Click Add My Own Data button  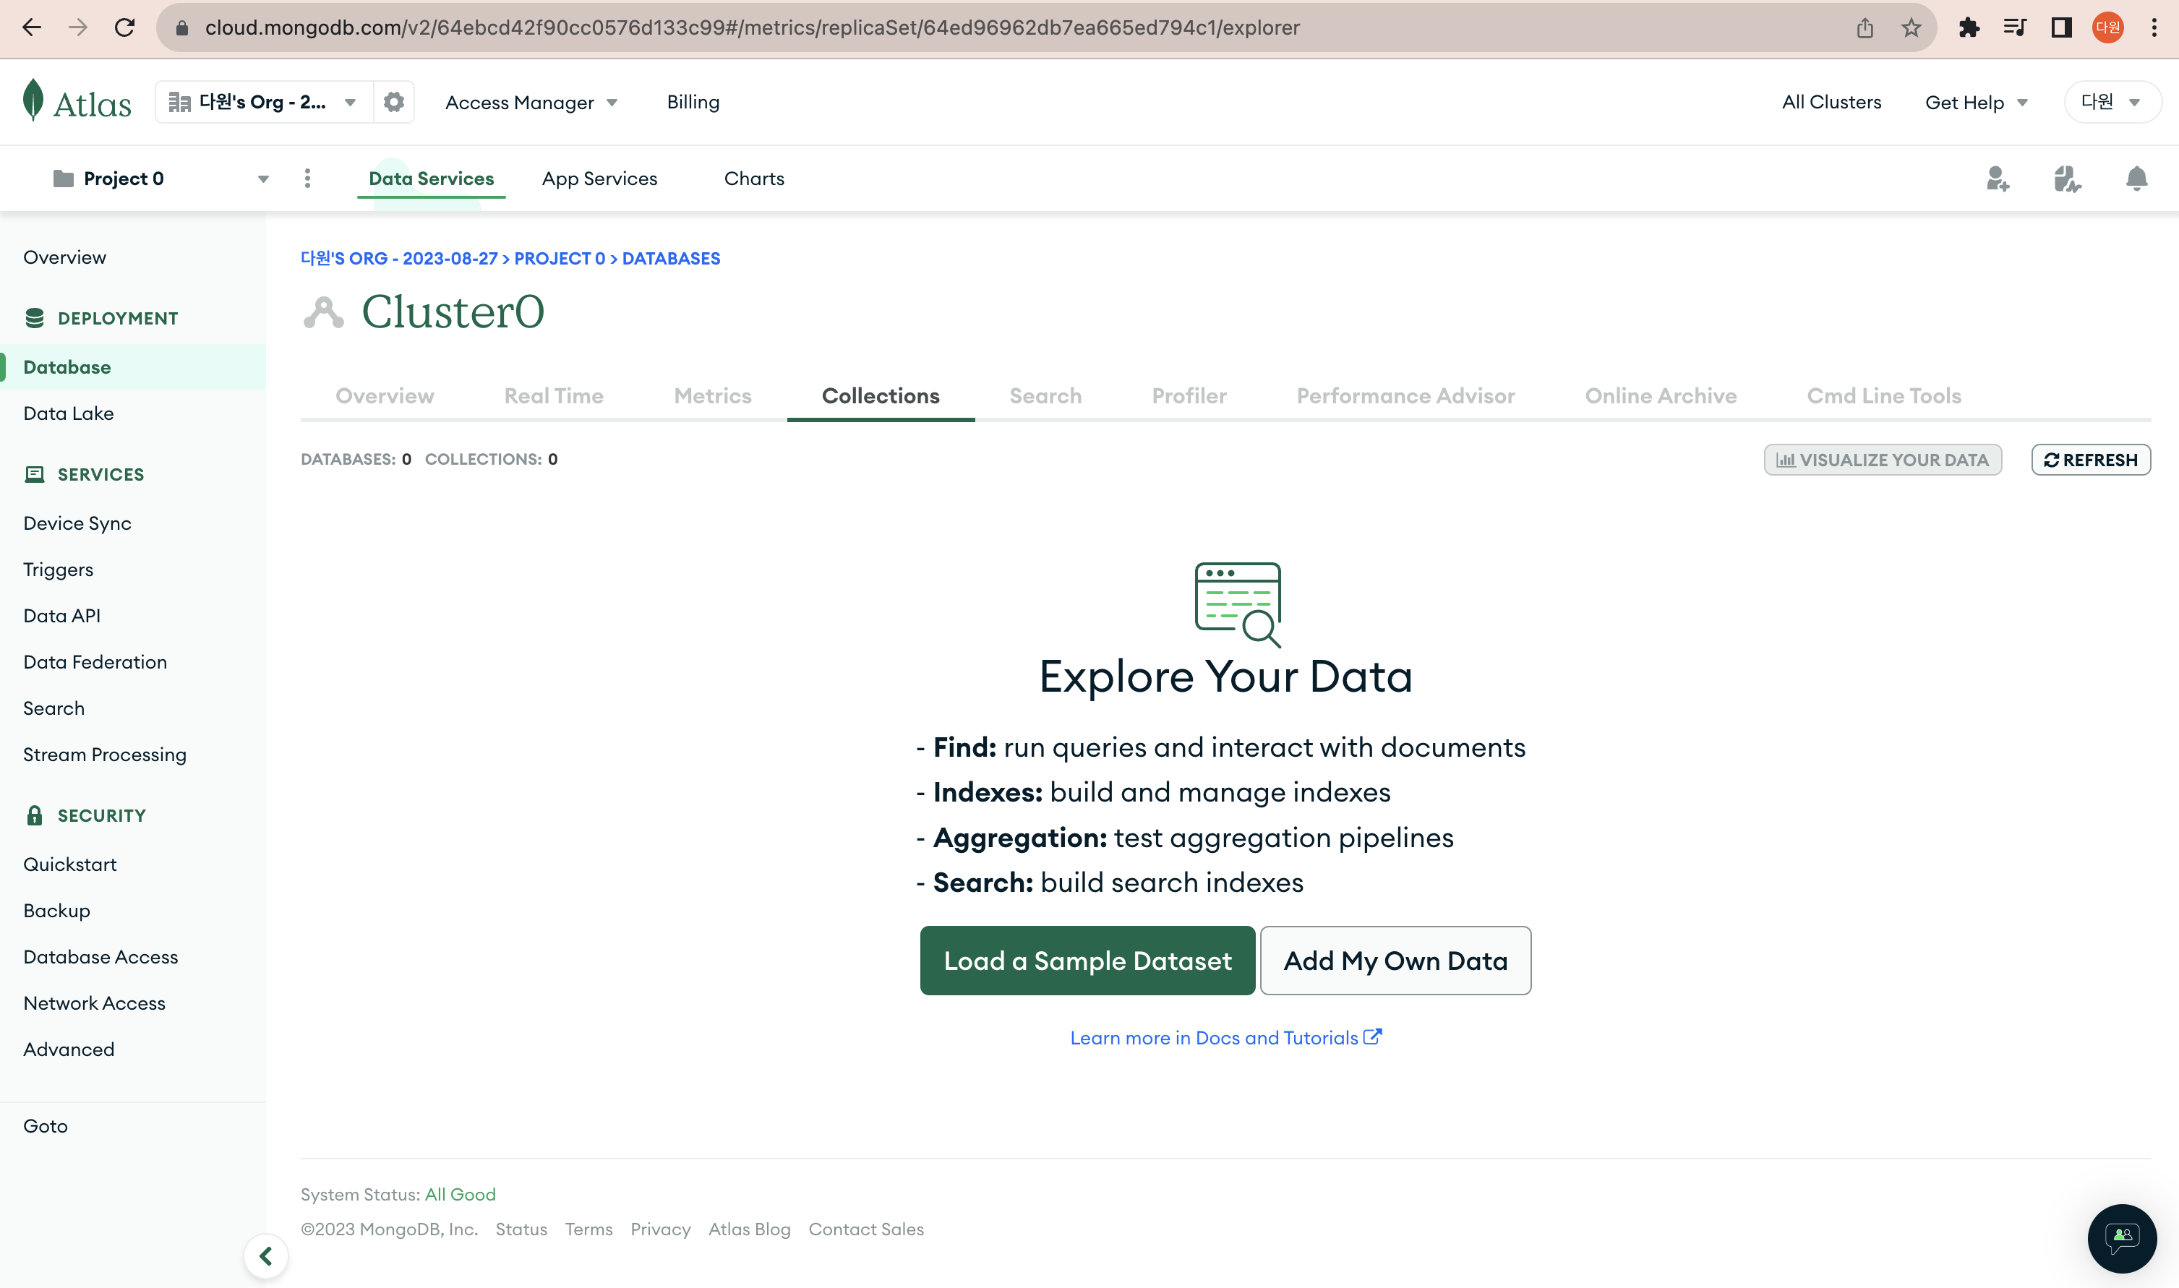coord(1395,961)
